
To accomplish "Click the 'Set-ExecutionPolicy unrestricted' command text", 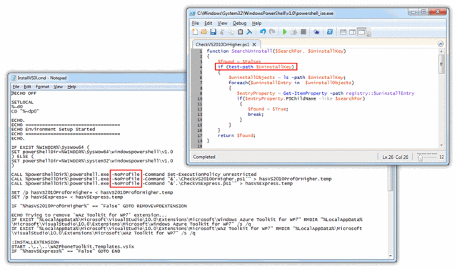I will (212, 175).
